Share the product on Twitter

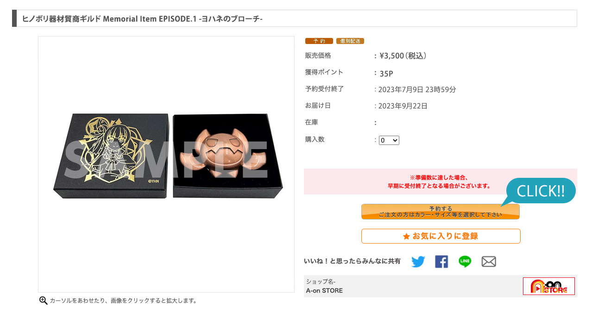[x=418, y=262]
